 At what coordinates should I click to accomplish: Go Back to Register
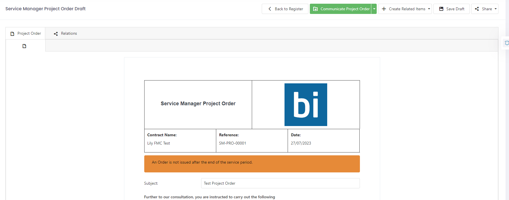(285, 9)
